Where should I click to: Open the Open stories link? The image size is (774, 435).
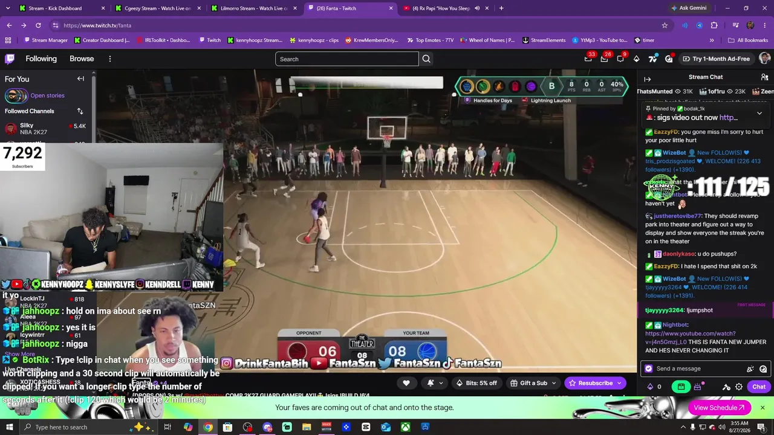point(47,95)
